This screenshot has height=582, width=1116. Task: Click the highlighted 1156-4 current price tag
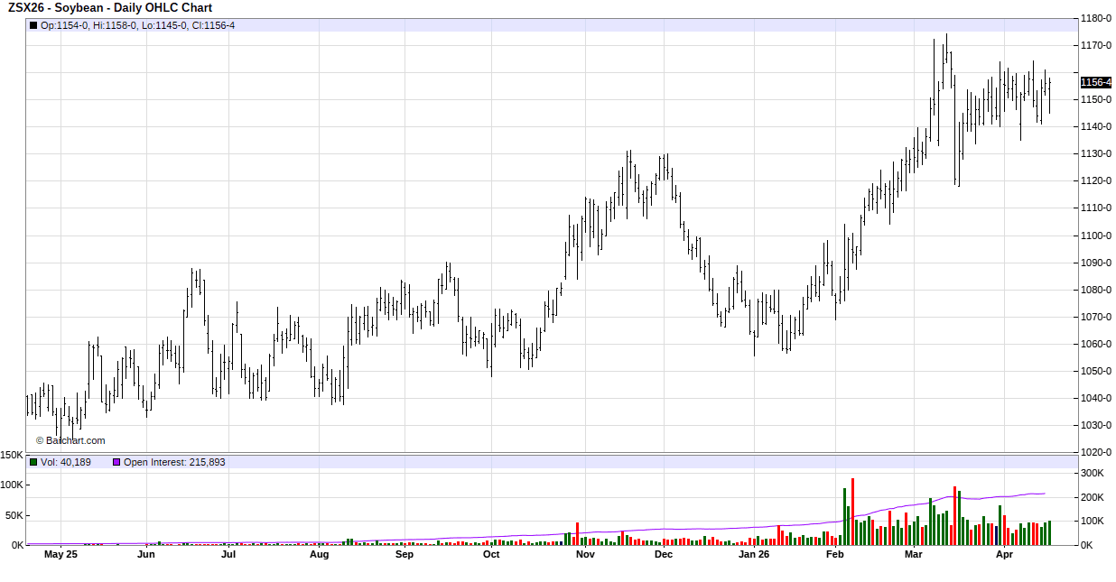click(x=1095, y=82)
